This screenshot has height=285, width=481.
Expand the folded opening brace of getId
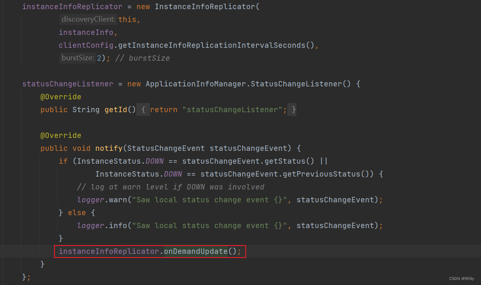(x=143, y=109)
